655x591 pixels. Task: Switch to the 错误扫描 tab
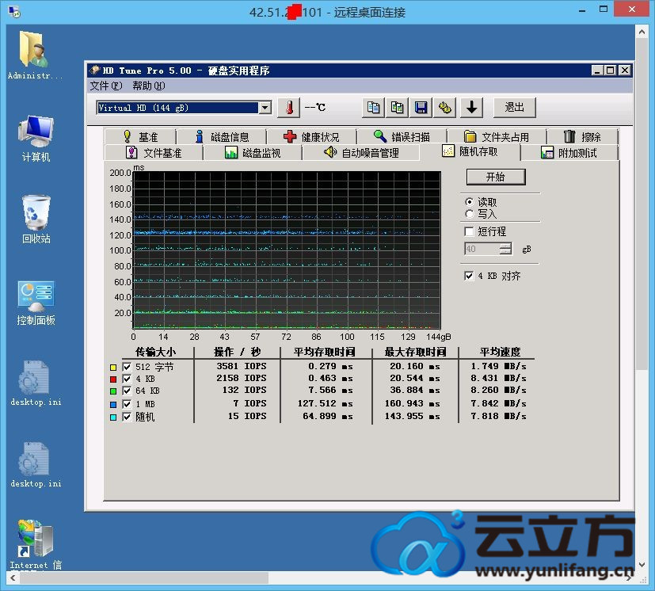click(402, 137)
